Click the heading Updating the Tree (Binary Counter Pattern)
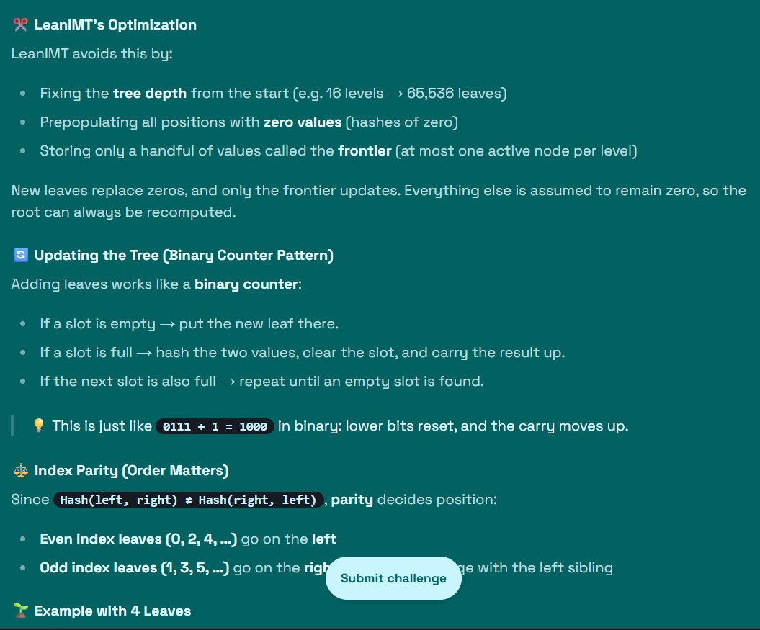 (182, 254)
